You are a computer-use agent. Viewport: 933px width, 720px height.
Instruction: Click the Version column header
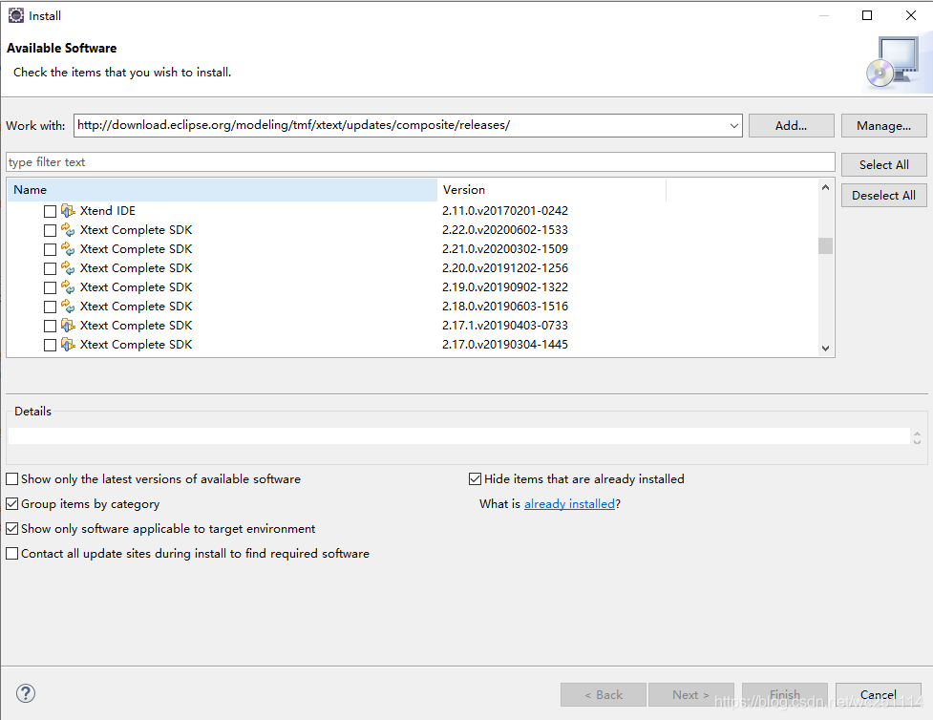[552, 190]
